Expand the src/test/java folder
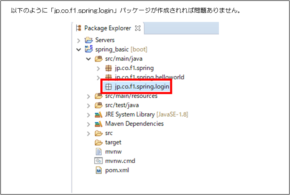The width and height of the screenshot is (290, 195). 88,105
